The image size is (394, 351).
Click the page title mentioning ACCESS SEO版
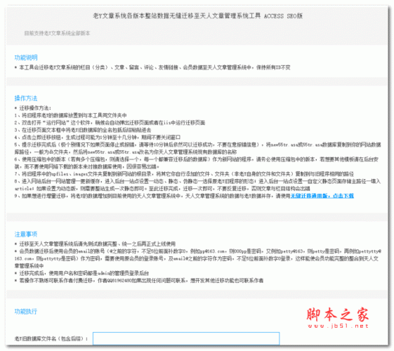(x=198, y=16)
